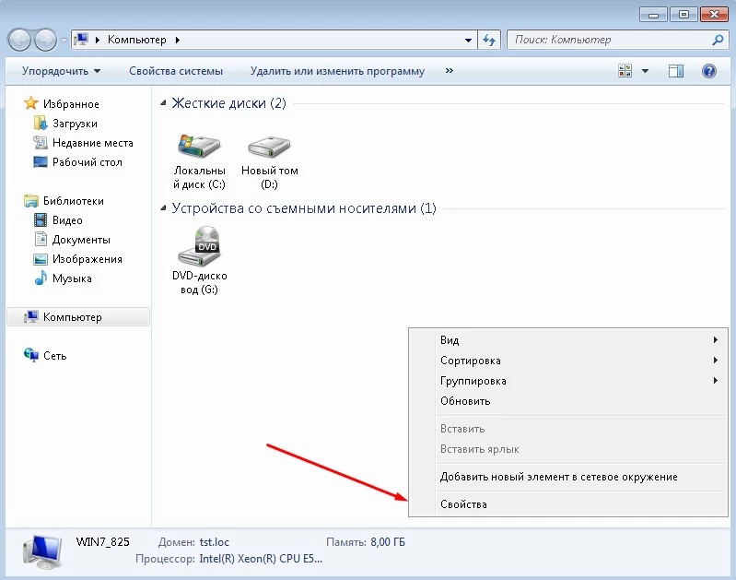
Task: Close the Explorer window
Action: 714,15
